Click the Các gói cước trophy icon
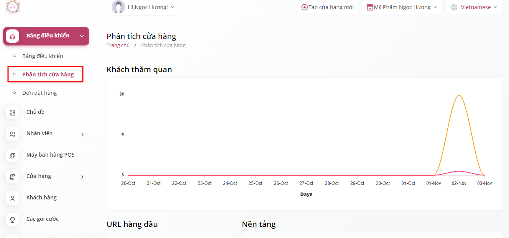This screenshot has width=509, height=238. pyautogui.click(x=13, y=220)
